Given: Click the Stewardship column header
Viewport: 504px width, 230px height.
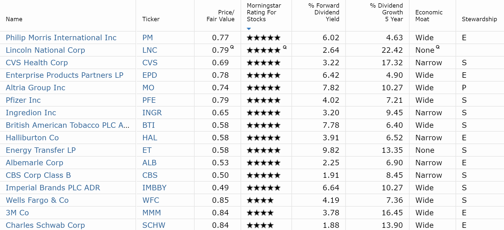Looking at the screenshot, I should pyautogui.click(x=480, y=19).
